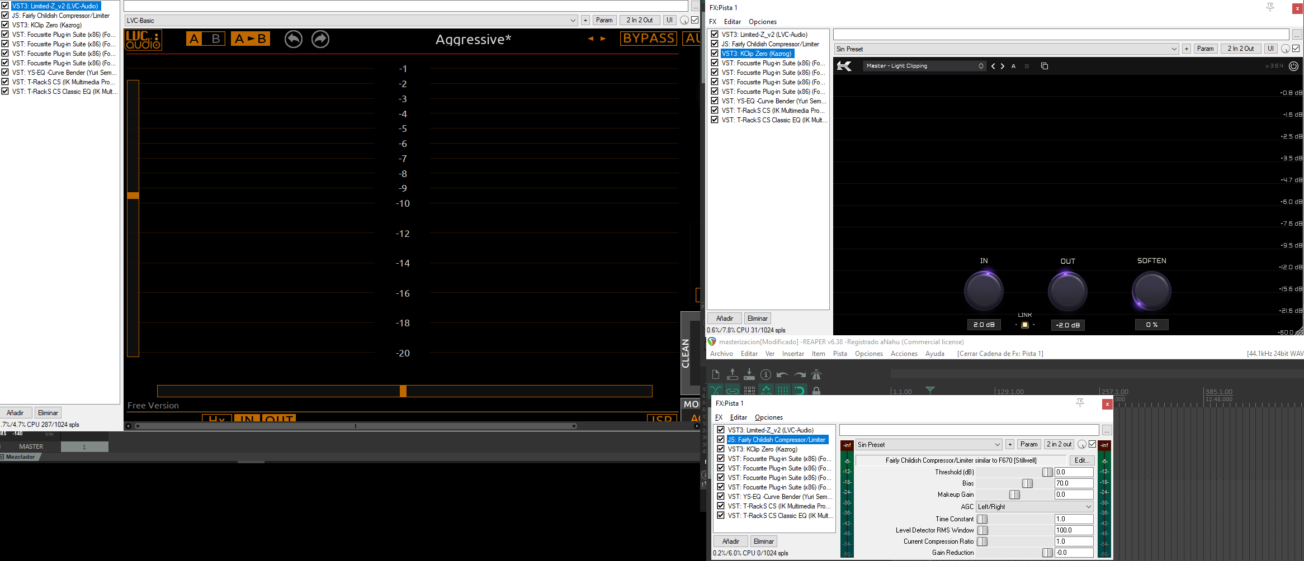This screenshot has height=561, width=1304.
Task: Click the plus button beside LVC-Basic preset
Action: [x=585, y=20]
